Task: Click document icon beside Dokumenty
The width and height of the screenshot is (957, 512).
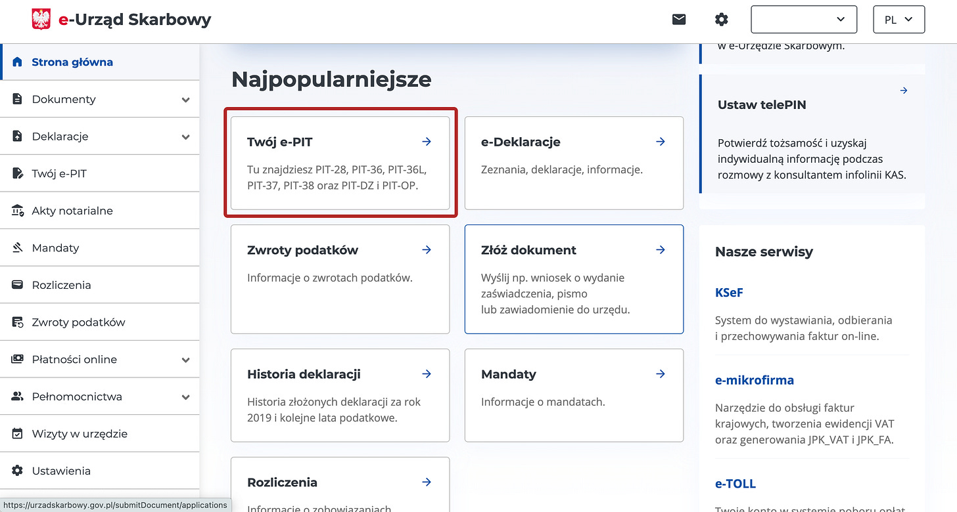Action: click(x=18, y=99)
